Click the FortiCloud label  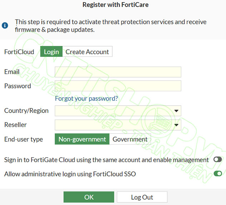pos(19,52)
